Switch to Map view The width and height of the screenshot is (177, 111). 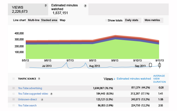[x=62, y=20]
